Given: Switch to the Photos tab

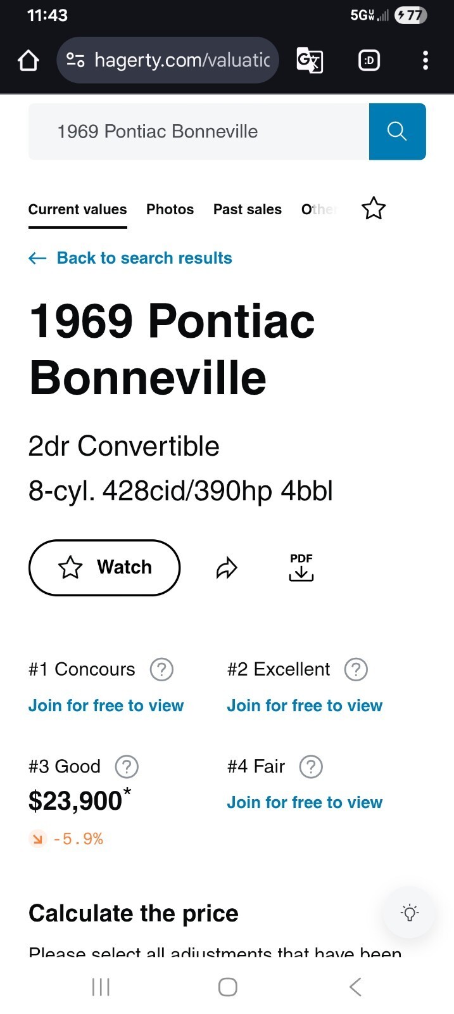Looking at the screenshot, I should (170, 209).
